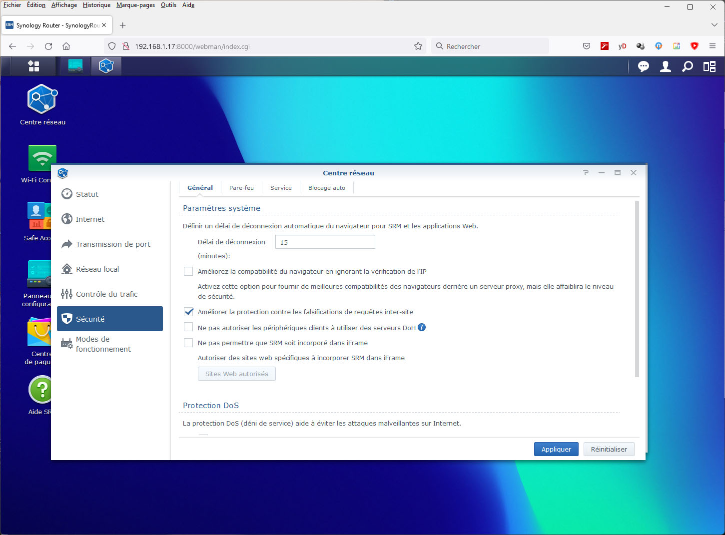Switch to the Pare-feu tab
Image resolution: width=725 pixels, height=535 pixels.
pos(241,188)
